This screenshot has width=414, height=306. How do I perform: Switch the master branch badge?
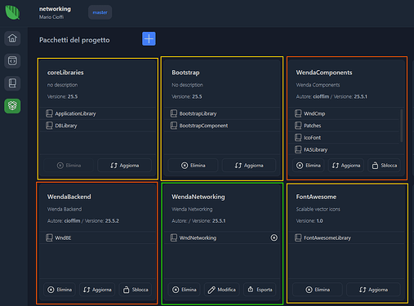(x=100, y=12)
